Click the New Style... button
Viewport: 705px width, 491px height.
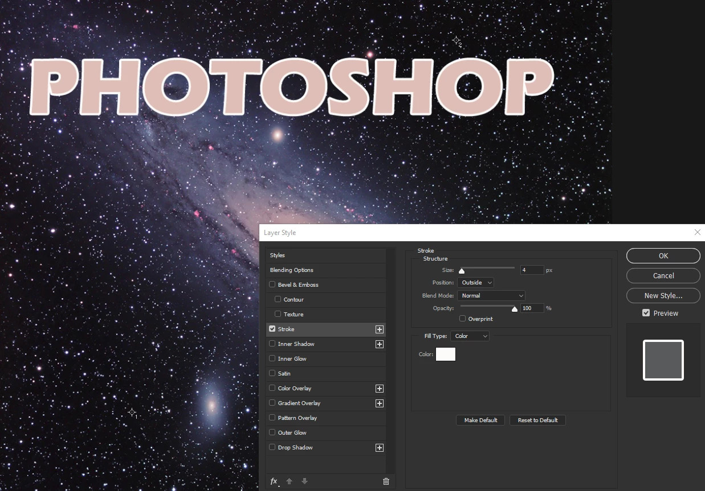pyautogui.click(x=663, y=296)
